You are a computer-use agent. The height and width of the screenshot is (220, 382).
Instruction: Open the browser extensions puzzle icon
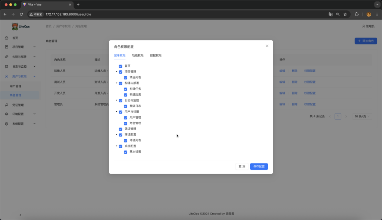pos(357,14)
